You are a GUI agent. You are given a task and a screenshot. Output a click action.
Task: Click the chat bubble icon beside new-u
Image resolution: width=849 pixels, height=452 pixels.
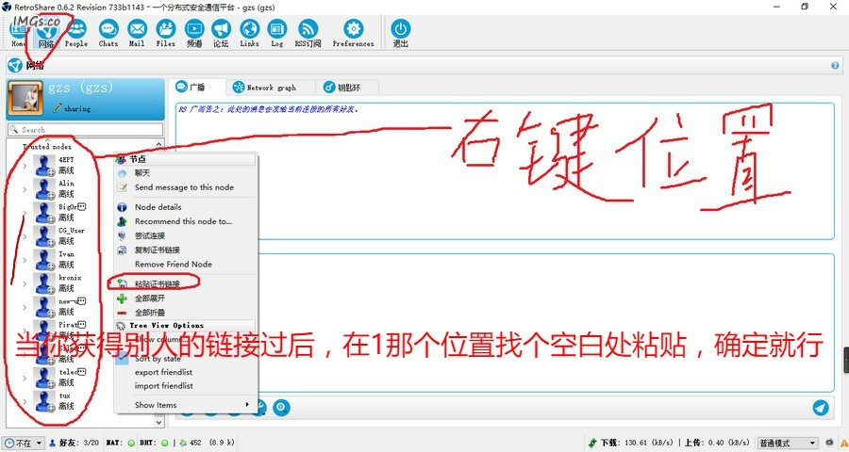[x=82, y=301]
